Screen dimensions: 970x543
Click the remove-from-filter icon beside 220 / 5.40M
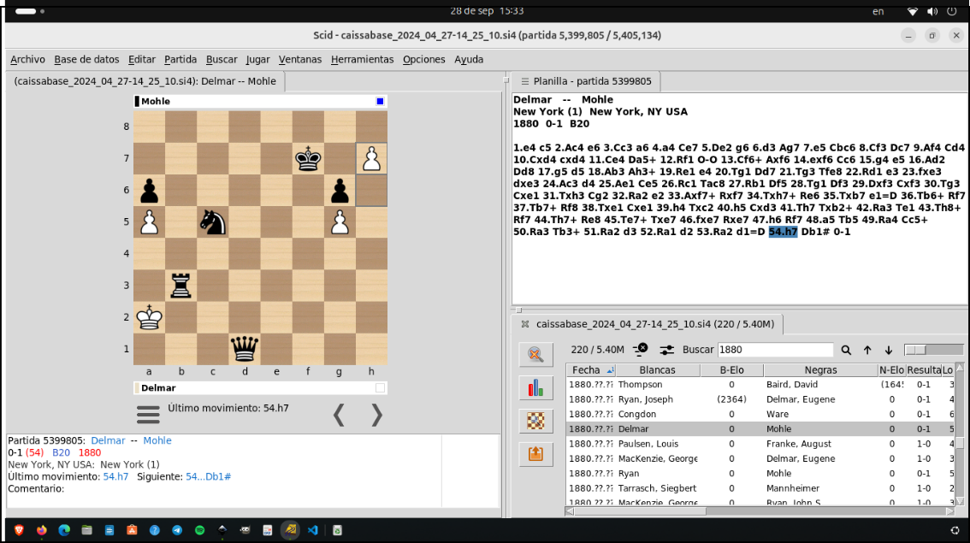641,349
